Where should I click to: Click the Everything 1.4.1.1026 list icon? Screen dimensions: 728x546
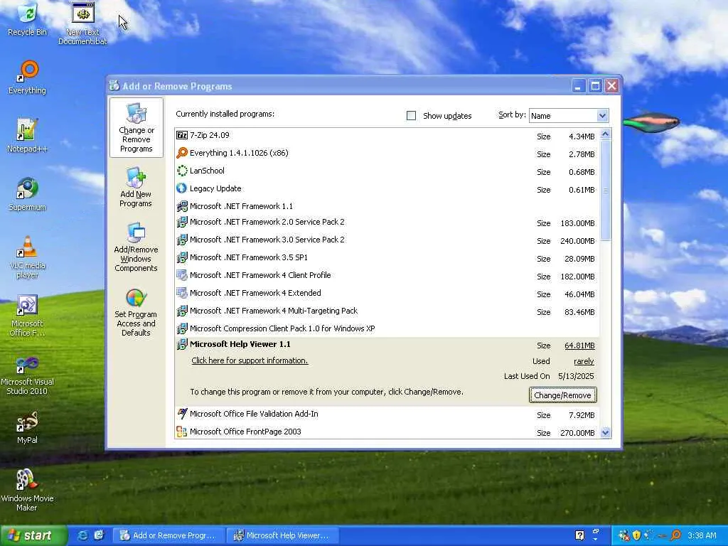[182, 153]
